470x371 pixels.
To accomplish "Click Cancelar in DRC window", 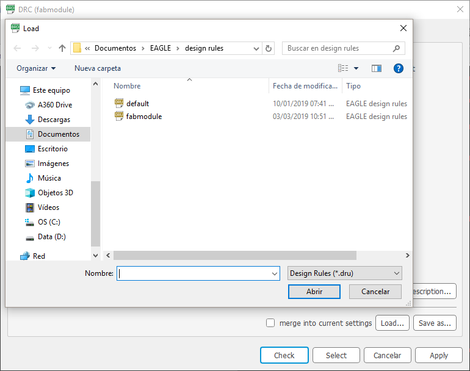I will click(x=387, y=355).
